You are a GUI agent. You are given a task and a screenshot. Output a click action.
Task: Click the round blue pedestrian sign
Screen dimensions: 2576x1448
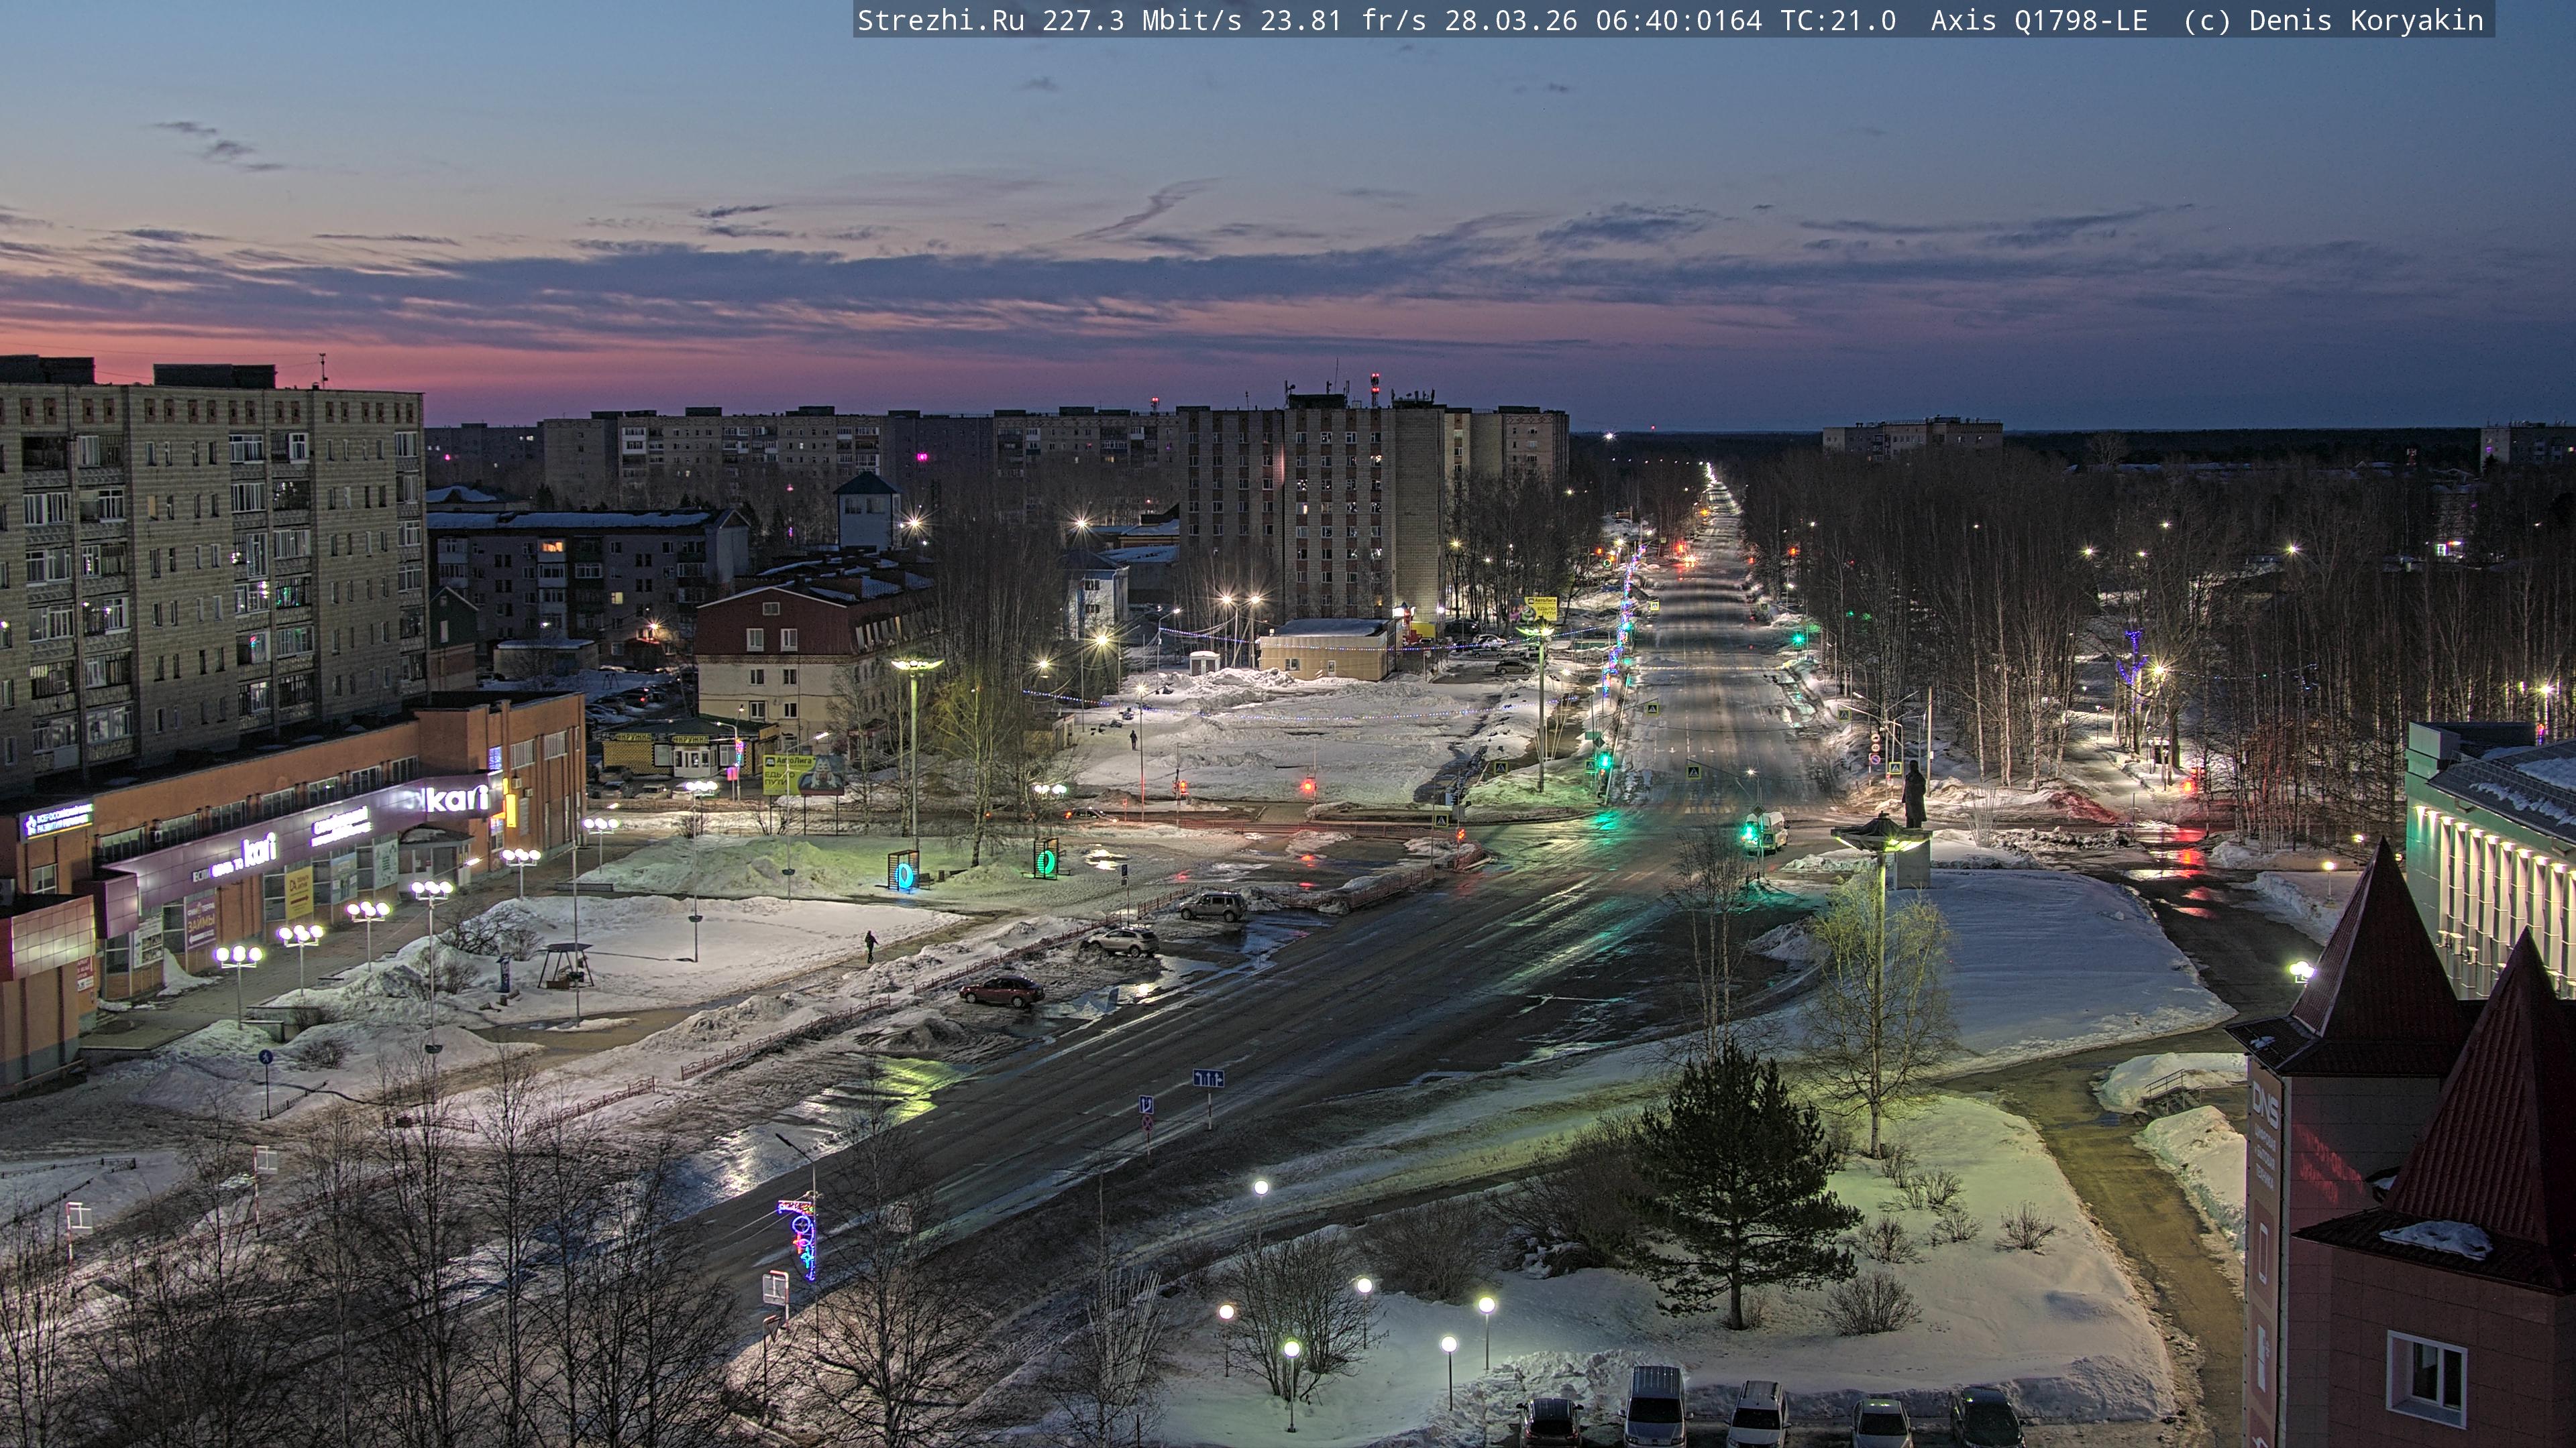pyautogui.click(x=266, y=1057)
